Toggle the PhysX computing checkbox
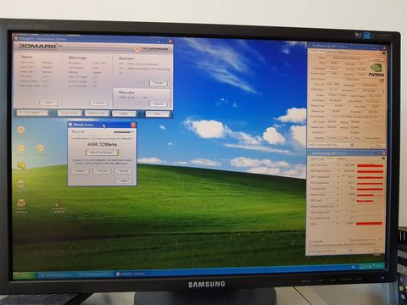 (353, 138)
